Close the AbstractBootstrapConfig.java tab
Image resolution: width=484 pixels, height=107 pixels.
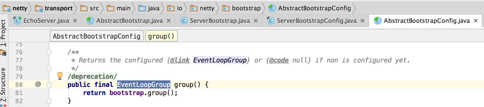[x=476, y=21]
